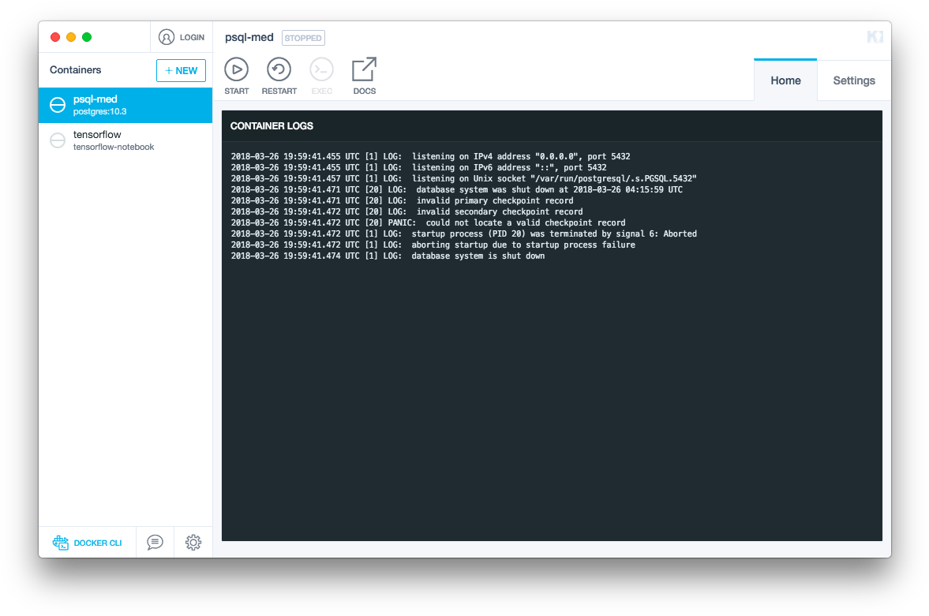Open container DOCS link icon
Image resolution: width=929 pixels, height=616 pixels.
[x=365, y=69]
